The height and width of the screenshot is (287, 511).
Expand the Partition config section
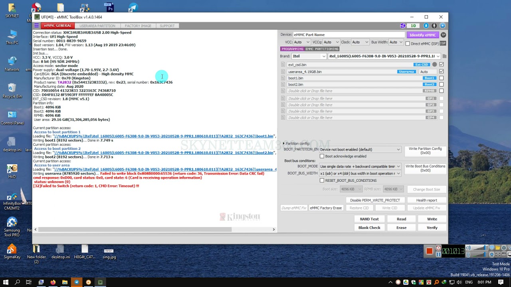point(284,143)
